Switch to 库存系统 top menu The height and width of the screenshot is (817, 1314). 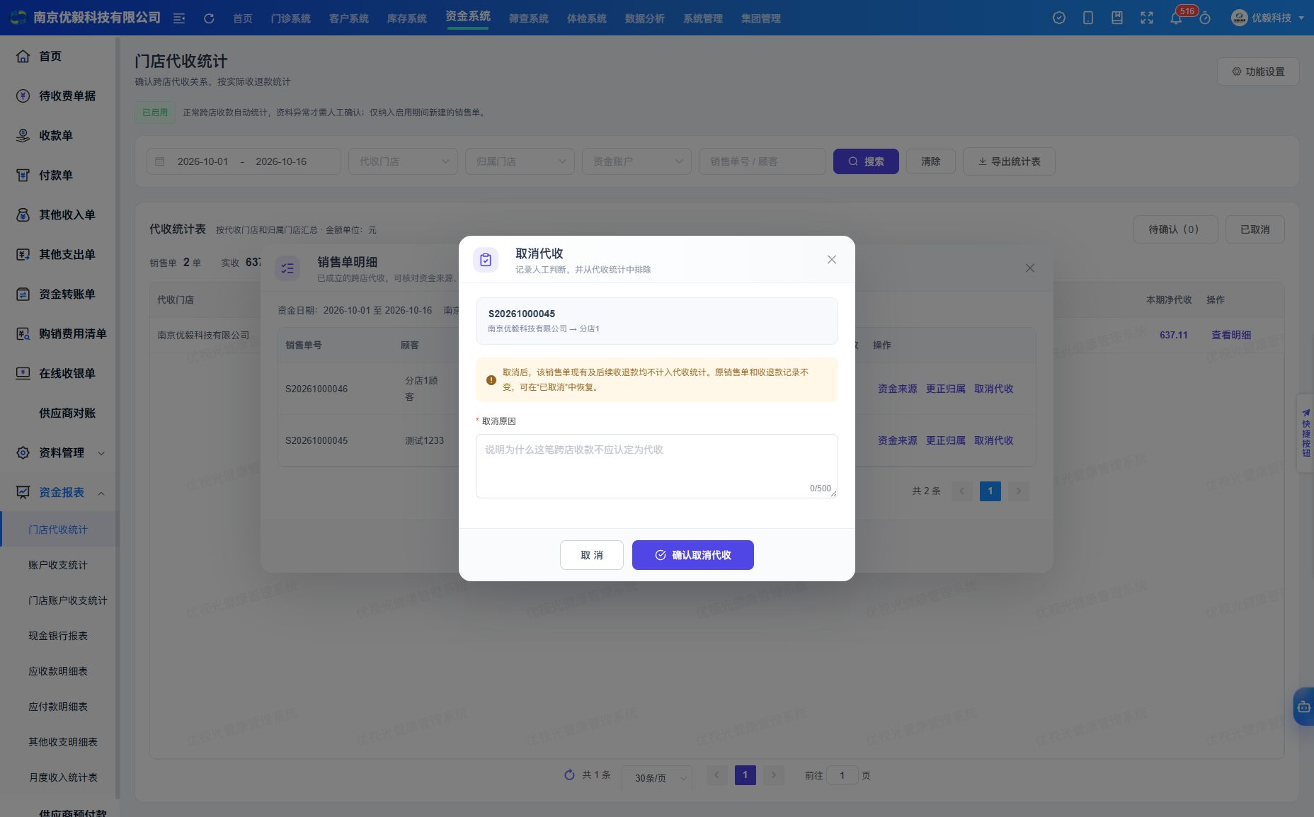tap(406, 18)
